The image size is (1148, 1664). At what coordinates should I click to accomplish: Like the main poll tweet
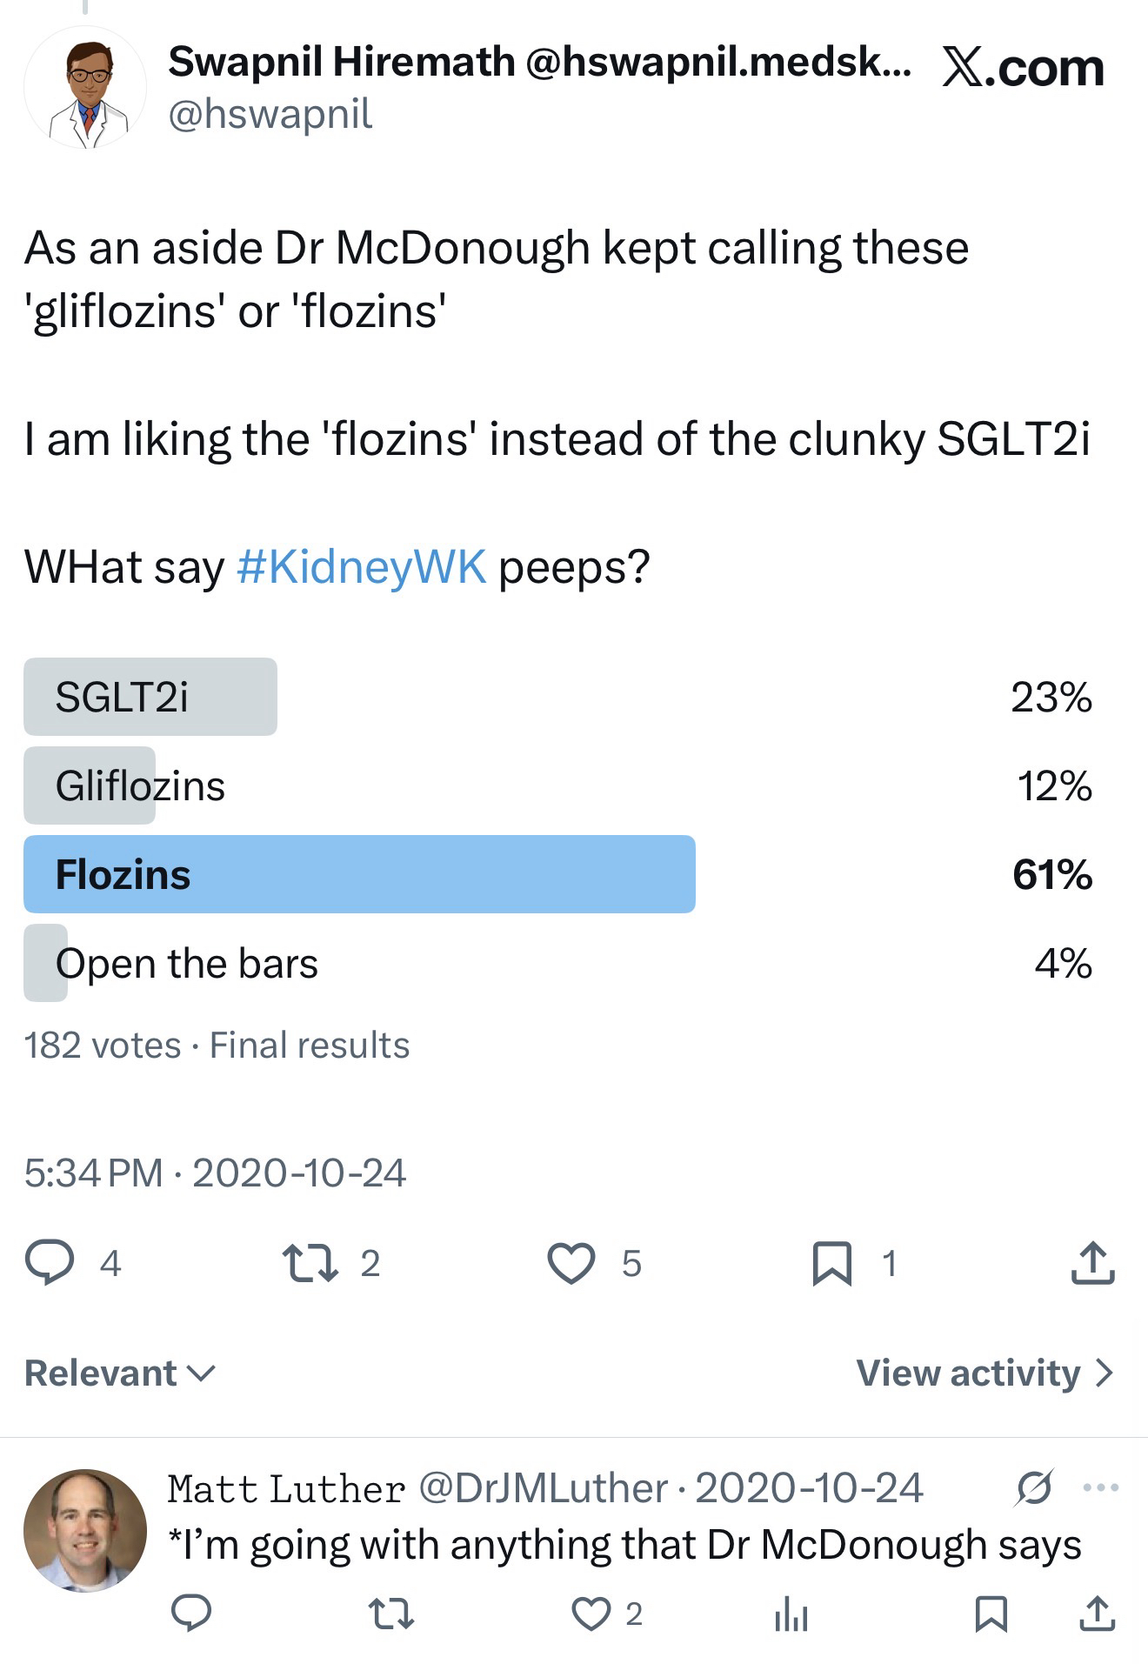click(x=571, y=1263)
